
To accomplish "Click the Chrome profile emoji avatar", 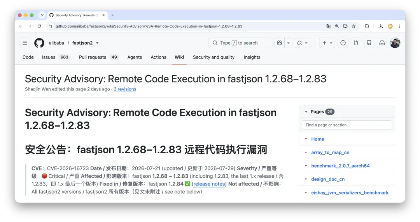I will pos(390,26).
